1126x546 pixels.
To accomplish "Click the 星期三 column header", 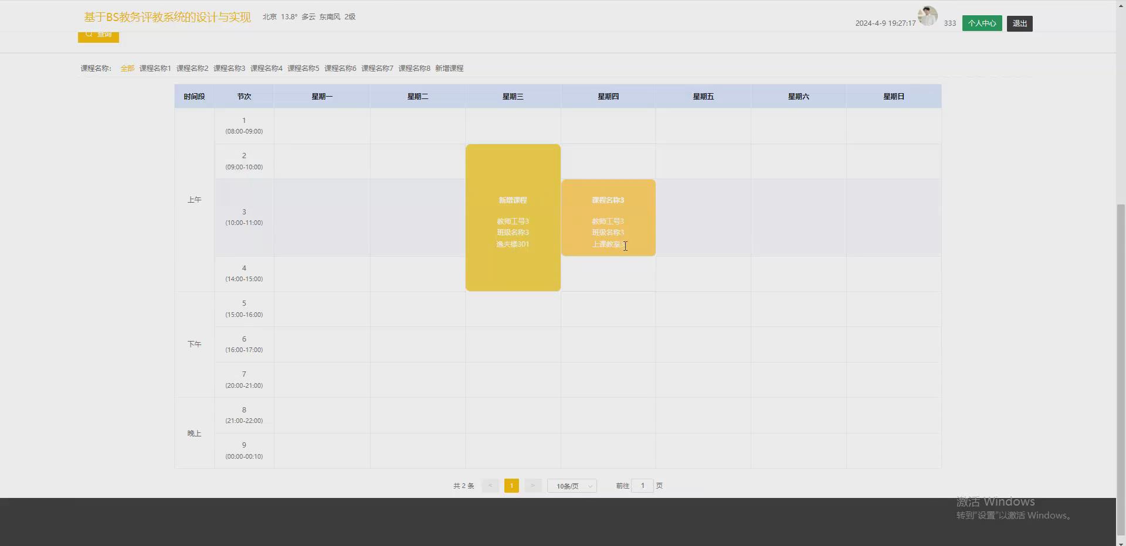I will point(513,97).
